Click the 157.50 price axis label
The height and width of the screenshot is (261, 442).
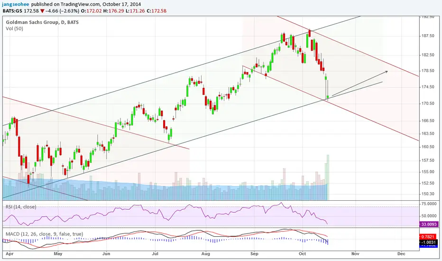pos(428,160)
